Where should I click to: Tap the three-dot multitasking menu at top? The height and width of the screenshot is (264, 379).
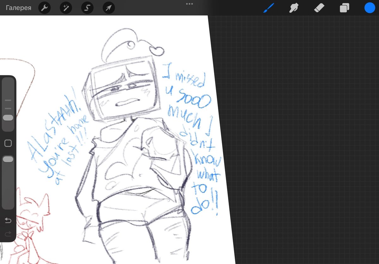click(189, 4)
